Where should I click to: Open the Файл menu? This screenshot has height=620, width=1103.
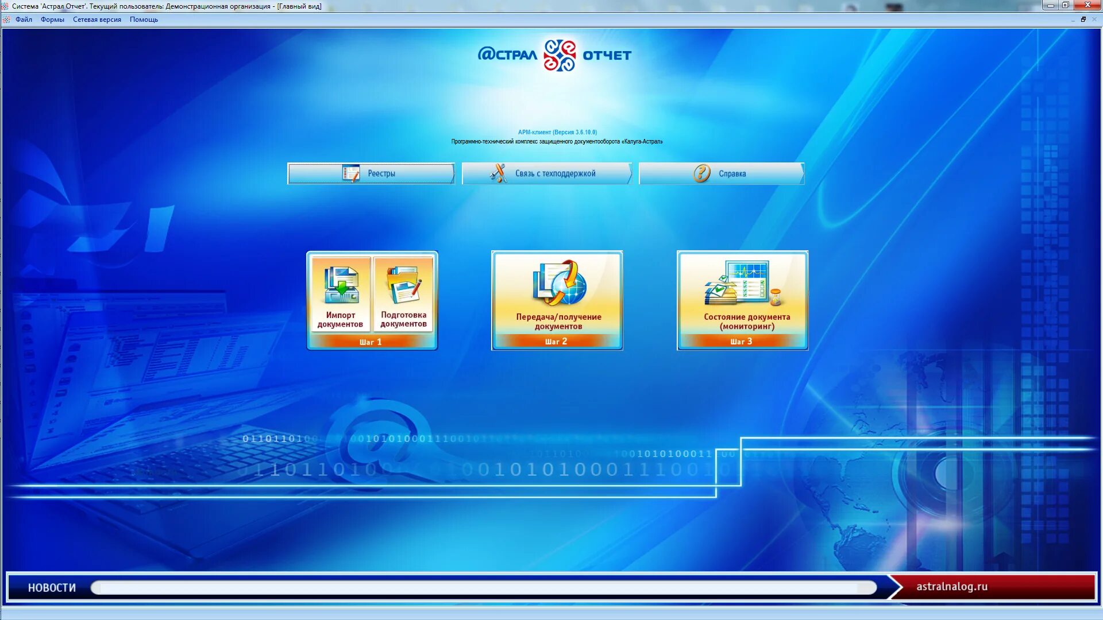pyautogui.click(x=24, y=20)
